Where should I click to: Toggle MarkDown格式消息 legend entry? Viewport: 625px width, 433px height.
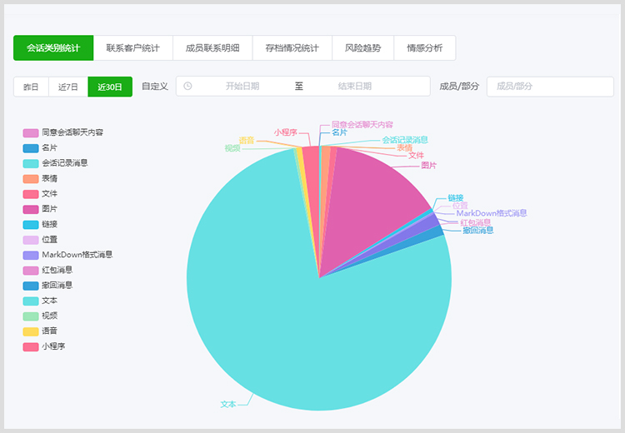(x=67, y=255)
